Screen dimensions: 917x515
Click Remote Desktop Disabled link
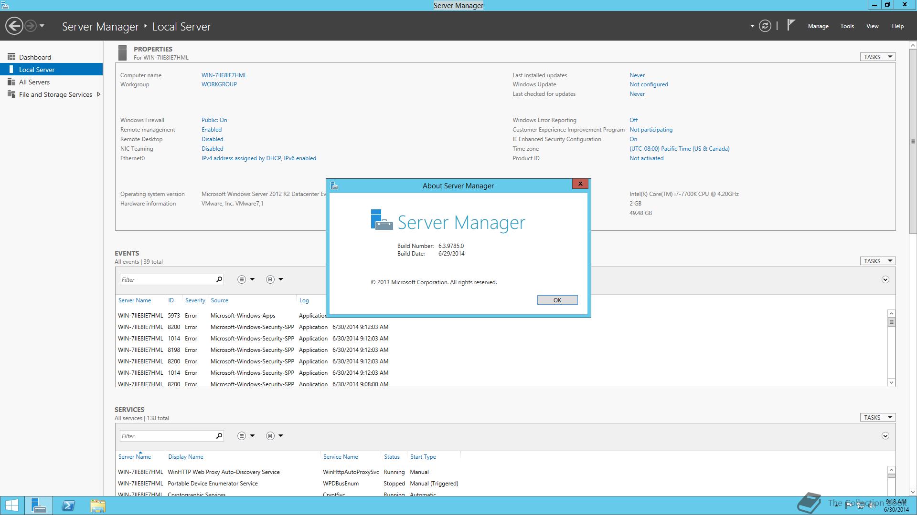pos(213,139)
